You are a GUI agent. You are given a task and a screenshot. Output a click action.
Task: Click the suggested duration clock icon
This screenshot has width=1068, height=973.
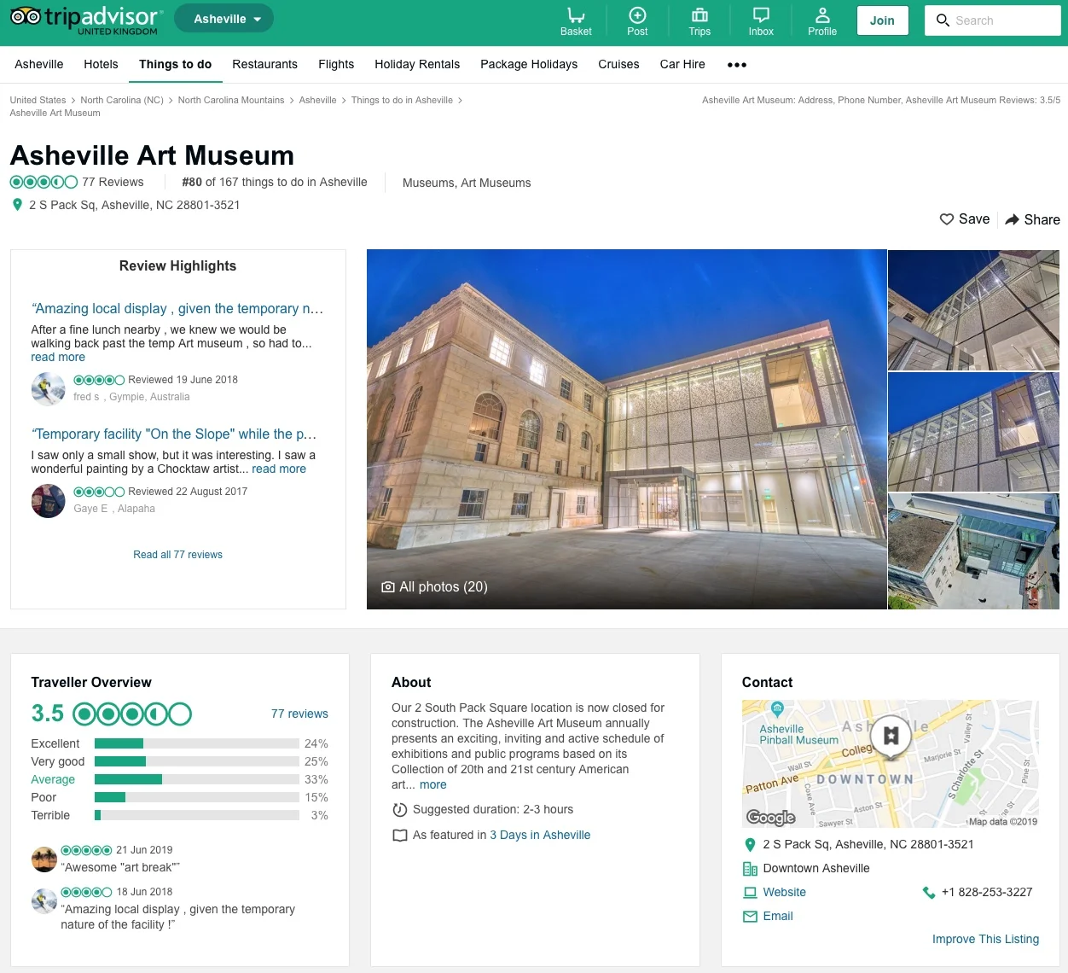pos(399,810)
